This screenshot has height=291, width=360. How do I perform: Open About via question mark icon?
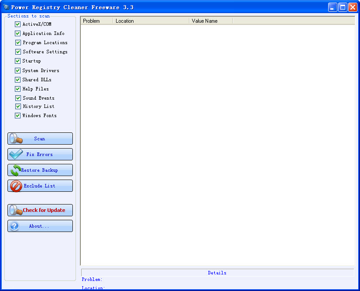15,226
